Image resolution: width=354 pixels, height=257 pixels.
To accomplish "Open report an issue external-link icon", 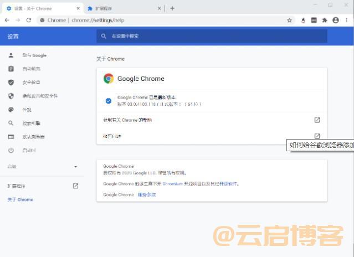I will point(317,136).
